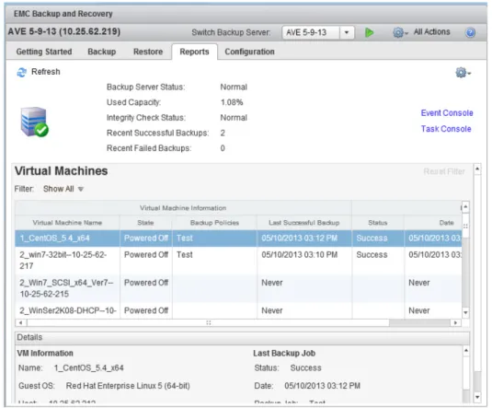Click the Virtual Machine Information group header
492x408 pixels.
[183, 208]
